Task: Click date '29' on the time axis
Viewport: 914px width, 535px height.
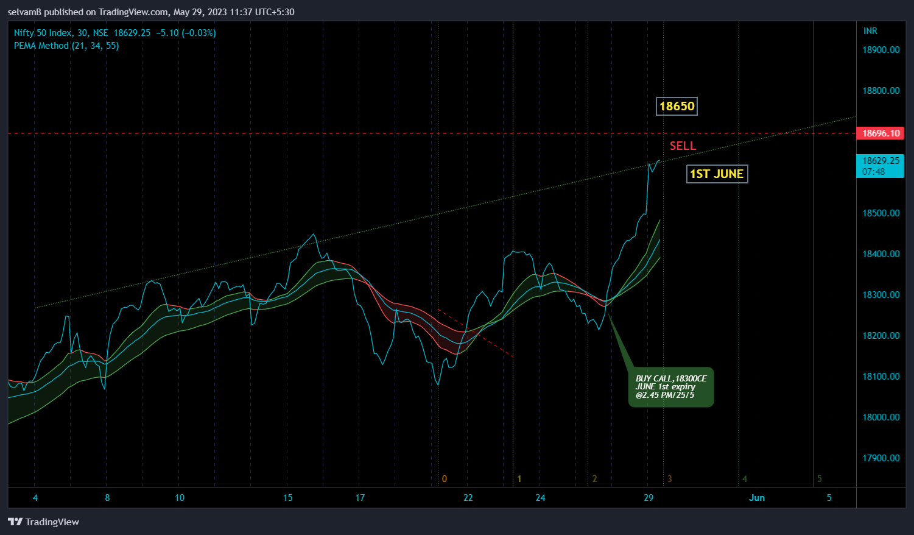Action: (x=649, y=498)
